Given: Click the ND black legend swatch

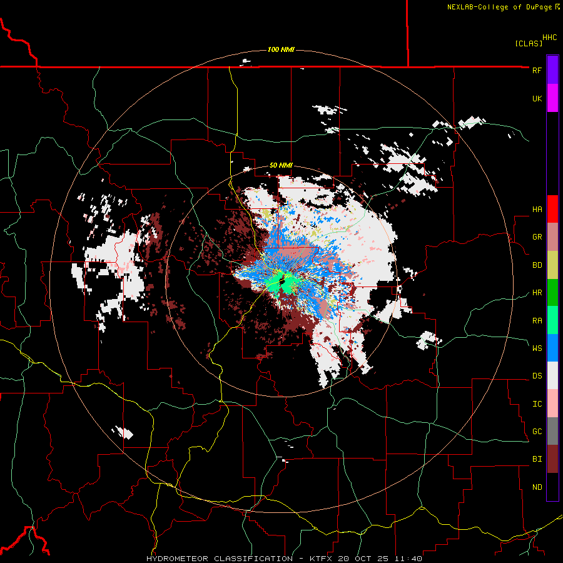Looking at the screenshot, I should [x=552, y=487].
